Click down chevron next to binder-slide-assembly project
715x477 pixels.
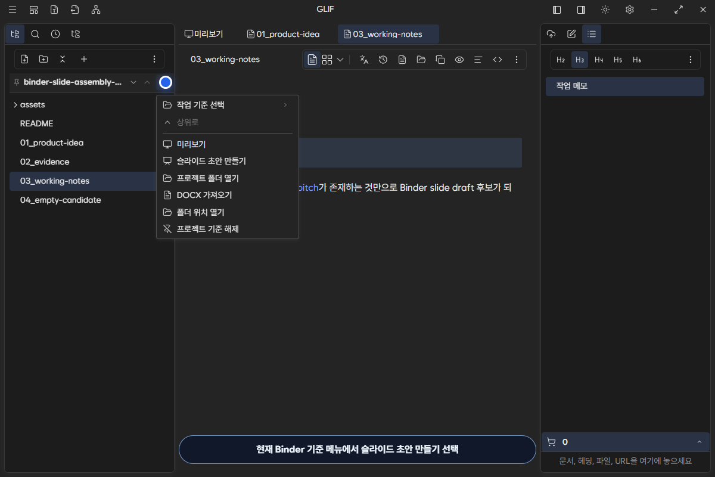[133, 82]
